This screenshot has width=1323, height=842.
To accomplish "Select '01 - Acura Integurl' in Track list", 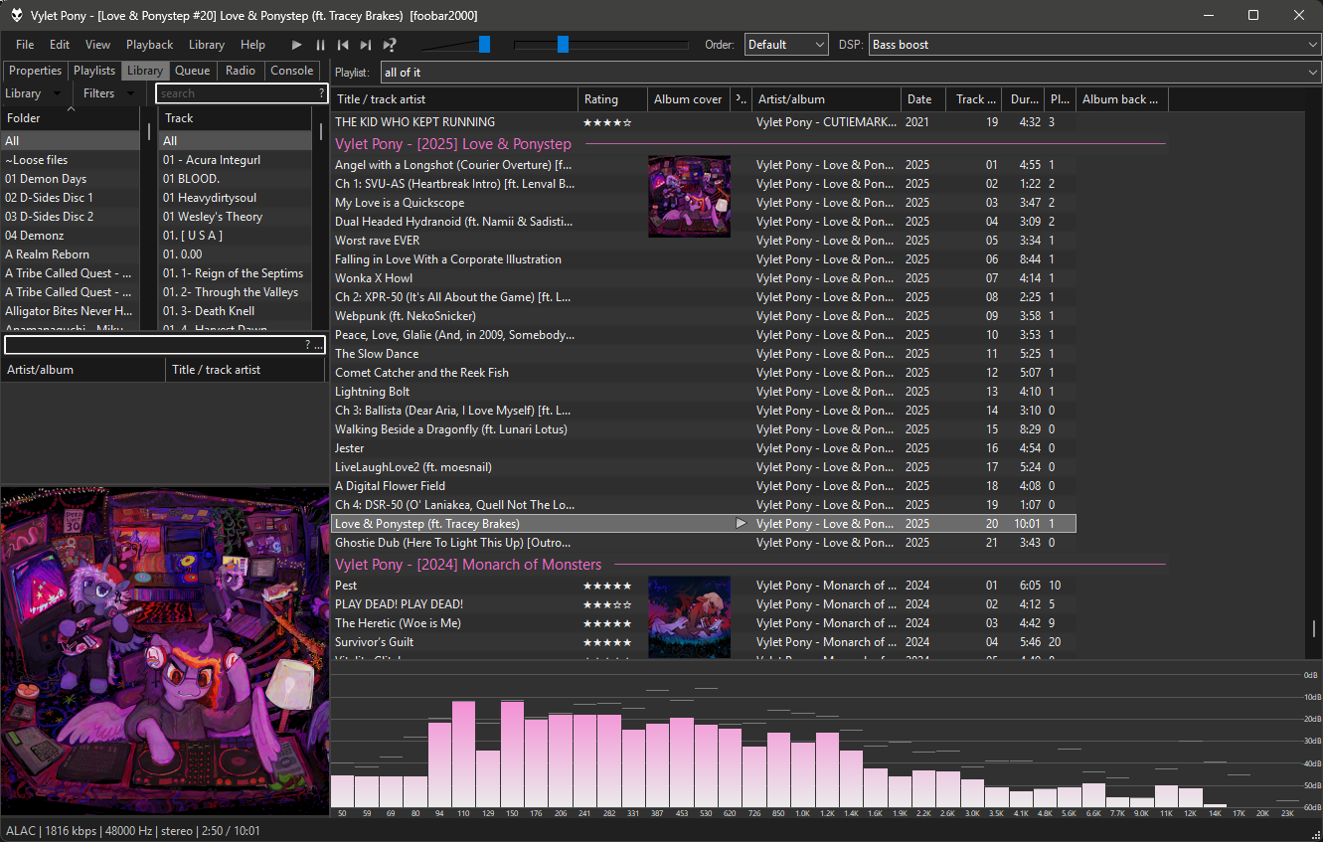I will click(236, 160).
